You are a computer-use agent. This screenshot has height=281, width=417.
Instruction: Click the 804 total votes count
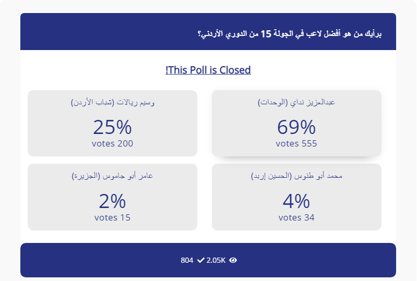tap(187, 260)
